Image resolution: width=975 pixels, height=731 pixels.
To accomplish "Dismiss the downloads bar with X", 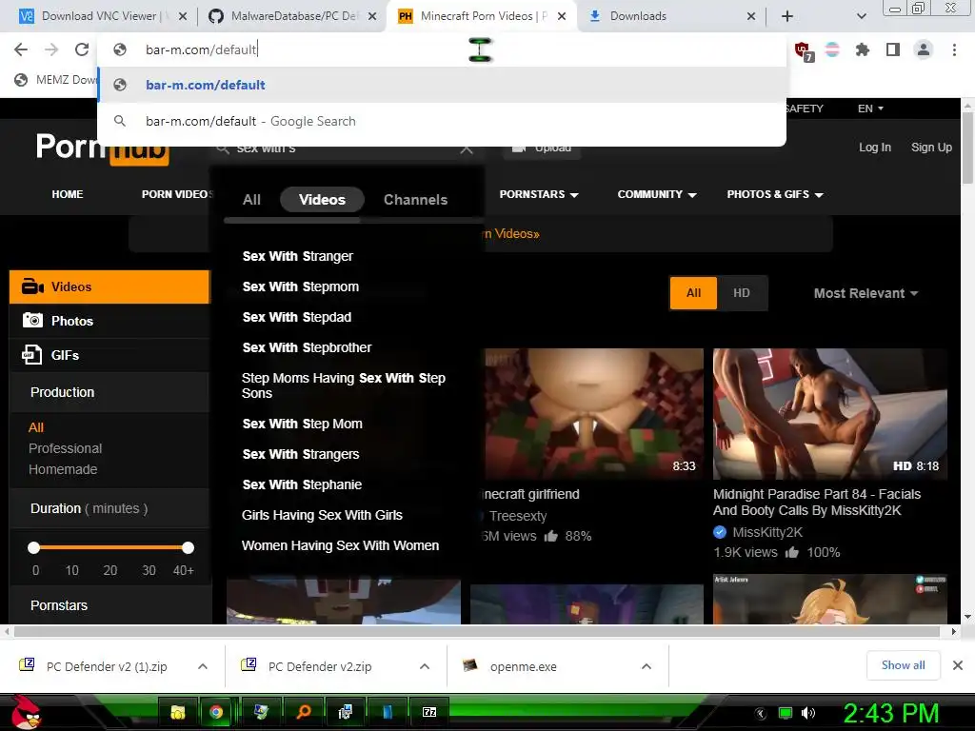I will (958, 665).
